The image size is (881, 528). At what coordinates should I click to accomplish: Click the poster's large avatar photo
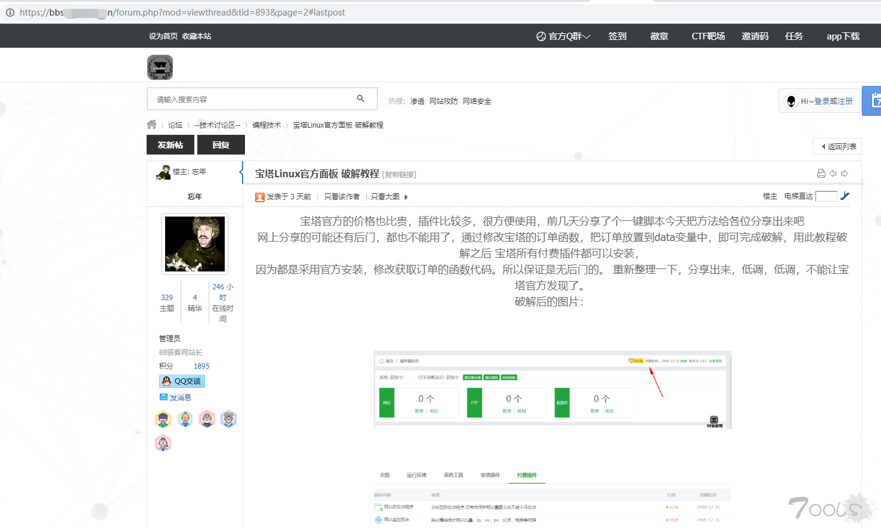coord(195,244)
